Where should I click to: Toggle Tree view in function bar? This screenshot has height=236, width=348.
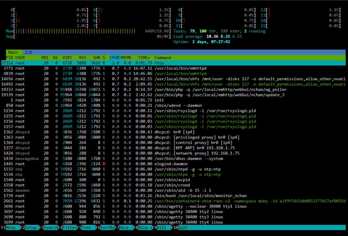click(86, 228)
